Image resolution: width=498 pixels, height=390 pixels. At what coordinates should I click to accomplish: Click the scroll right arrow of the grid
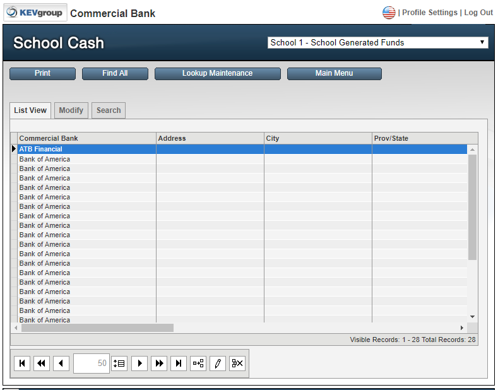pyautogui.click(x=462, y=328)
